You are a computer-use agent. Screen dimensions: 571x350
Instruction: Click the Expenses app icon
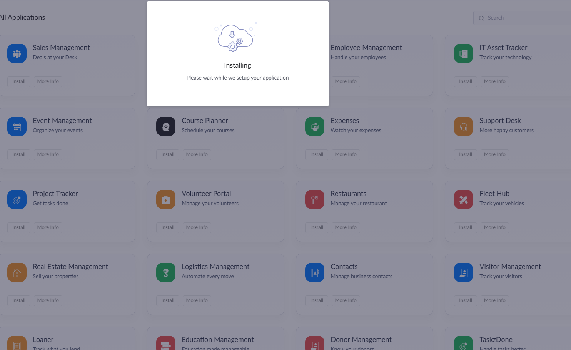(315, 126)
